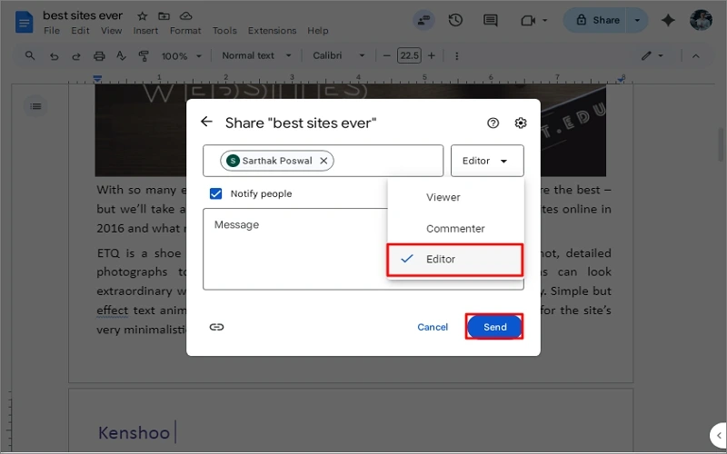Open the File menu
The image size is (727, 454).
[52, 31]
